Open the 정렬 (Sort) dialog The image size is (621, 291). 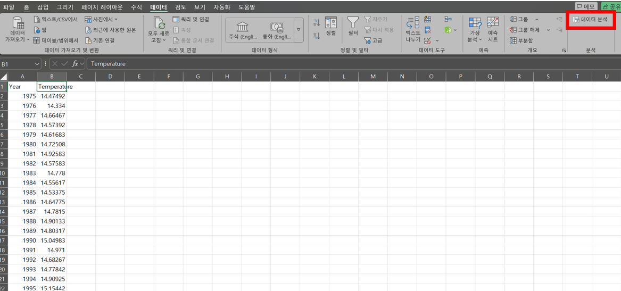click(330, 27)
